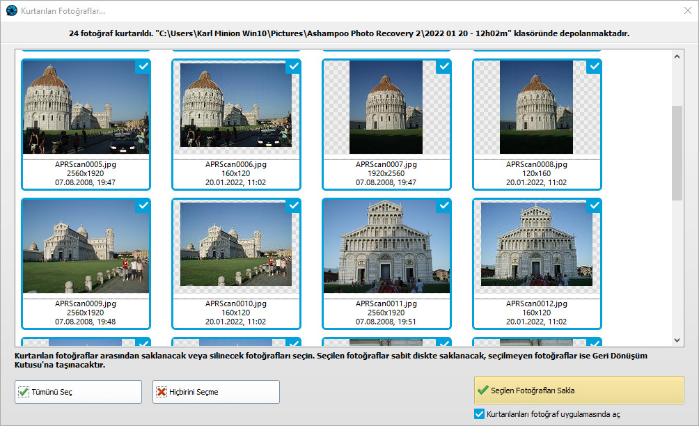Image resolution: width=699 pixels, height=426 pixels.
Task: Click the APRScan0011.jpg file name label
Action: coord(386,303)
